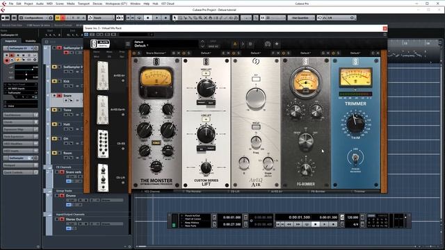Close the Virtual Mix Rack plugin window
Image resolution: width=445 pixels, height=250 pixels.
pyautogui.click(x=385, y=28)
